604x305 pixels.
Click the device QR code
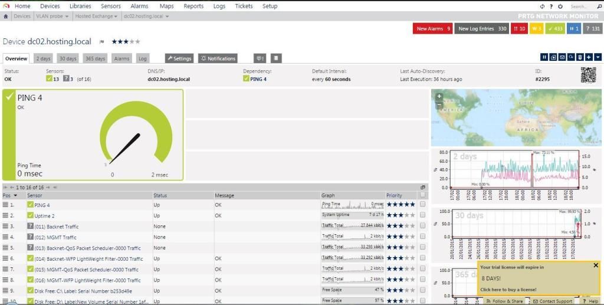[588, 75]
